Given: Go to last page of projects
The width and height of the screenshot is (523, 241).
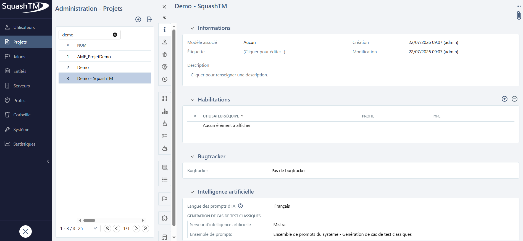Looking at the screenshot, I should pyautogui.click(x=145, y=228).
